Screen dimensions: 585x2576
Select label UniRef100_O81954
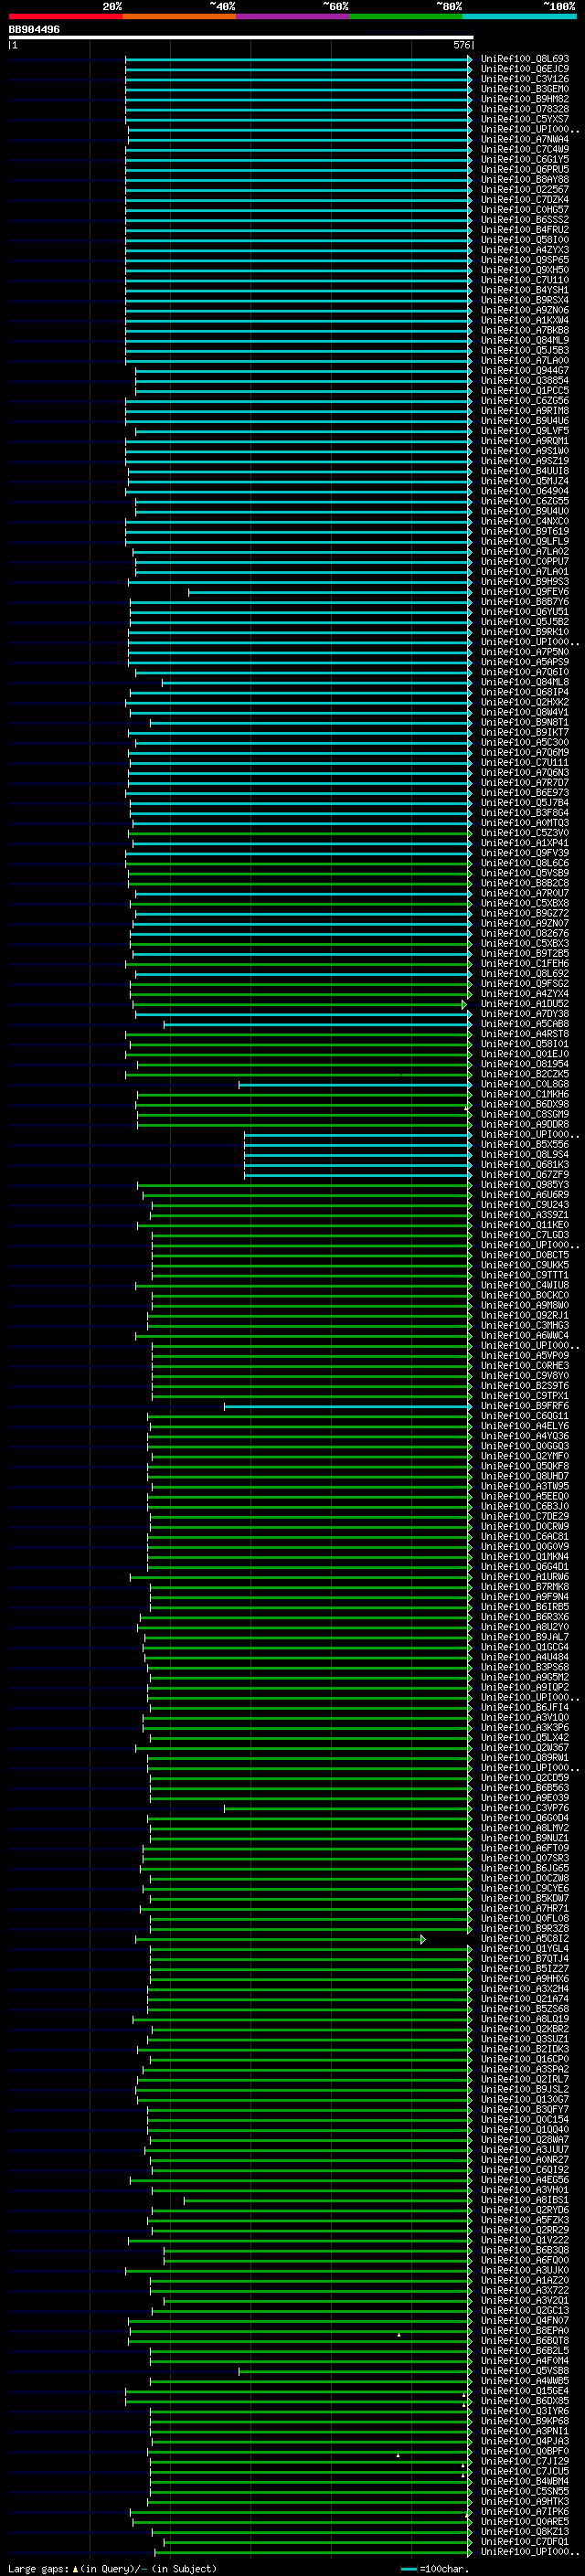click(x=525, y=1063)
